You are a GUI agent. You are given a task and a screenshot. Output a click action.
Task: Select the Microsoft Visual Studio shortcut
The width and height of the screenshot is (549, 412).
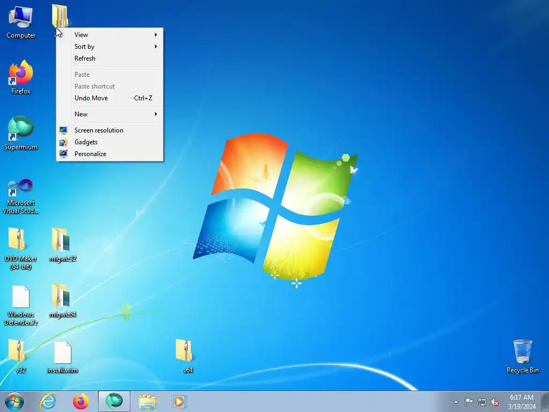pyautogui.click(x=21, y=196)
